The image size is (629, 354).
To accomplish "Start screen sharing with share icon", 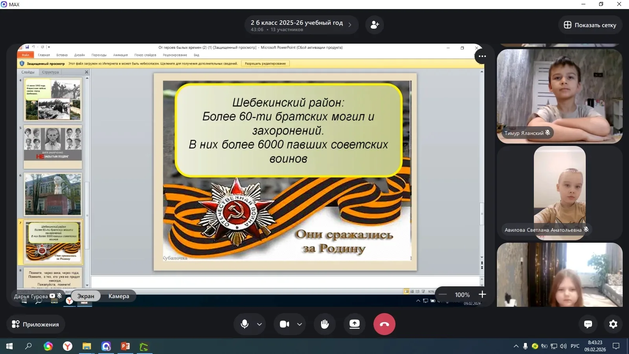I will 355,324.
